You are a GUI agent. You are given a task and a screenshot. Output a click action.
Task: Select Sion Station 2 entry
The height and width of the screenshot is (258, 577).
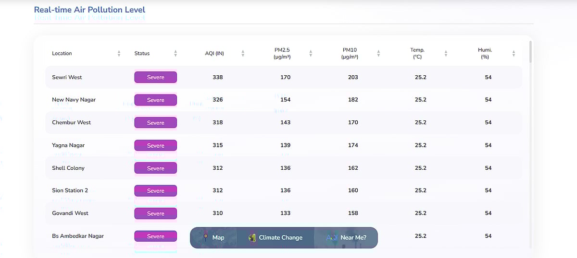70,190
